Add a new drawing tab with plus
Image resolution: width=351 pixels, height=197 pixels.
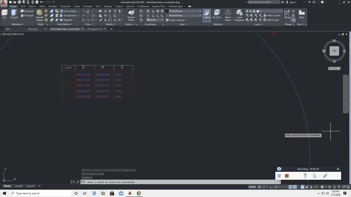[x=111, y=29]
